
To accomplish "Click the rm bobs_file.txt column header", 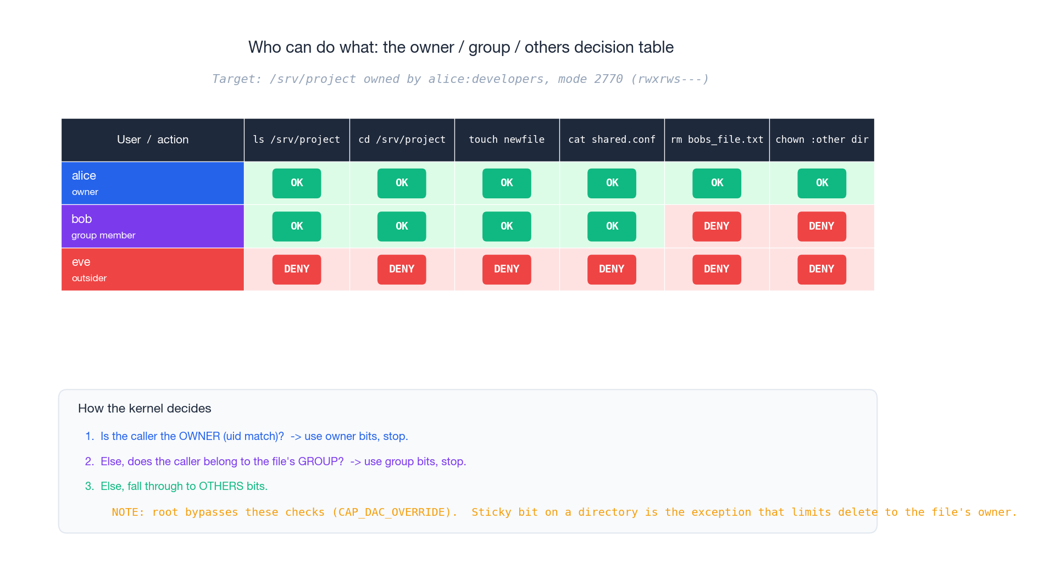I will pos(717,140).
